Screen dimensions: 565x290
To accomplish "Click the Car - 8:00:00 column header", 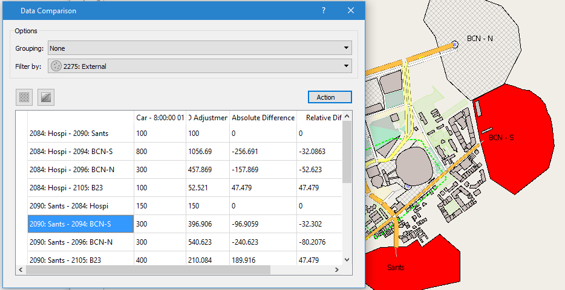I will click(x=160, y=118).
